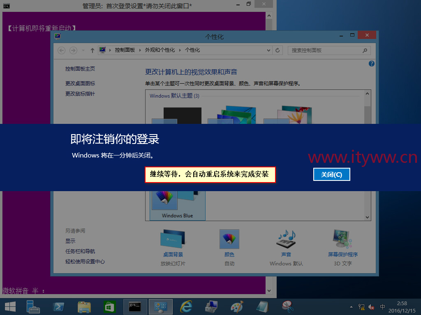
Task: Toggle the 中 input language indicator
Action: click(x=383, y=307)
